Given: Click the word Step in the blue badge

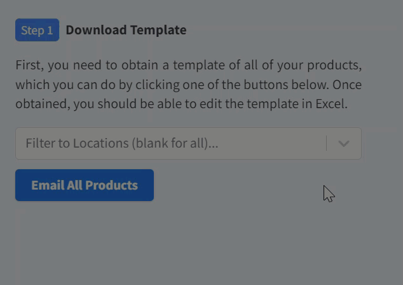Looking at the screenshot, I should (32, 30).
